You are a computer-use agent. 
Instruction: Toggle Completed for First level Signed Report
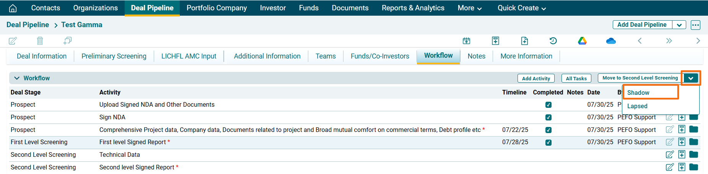(x=548, y=142)
